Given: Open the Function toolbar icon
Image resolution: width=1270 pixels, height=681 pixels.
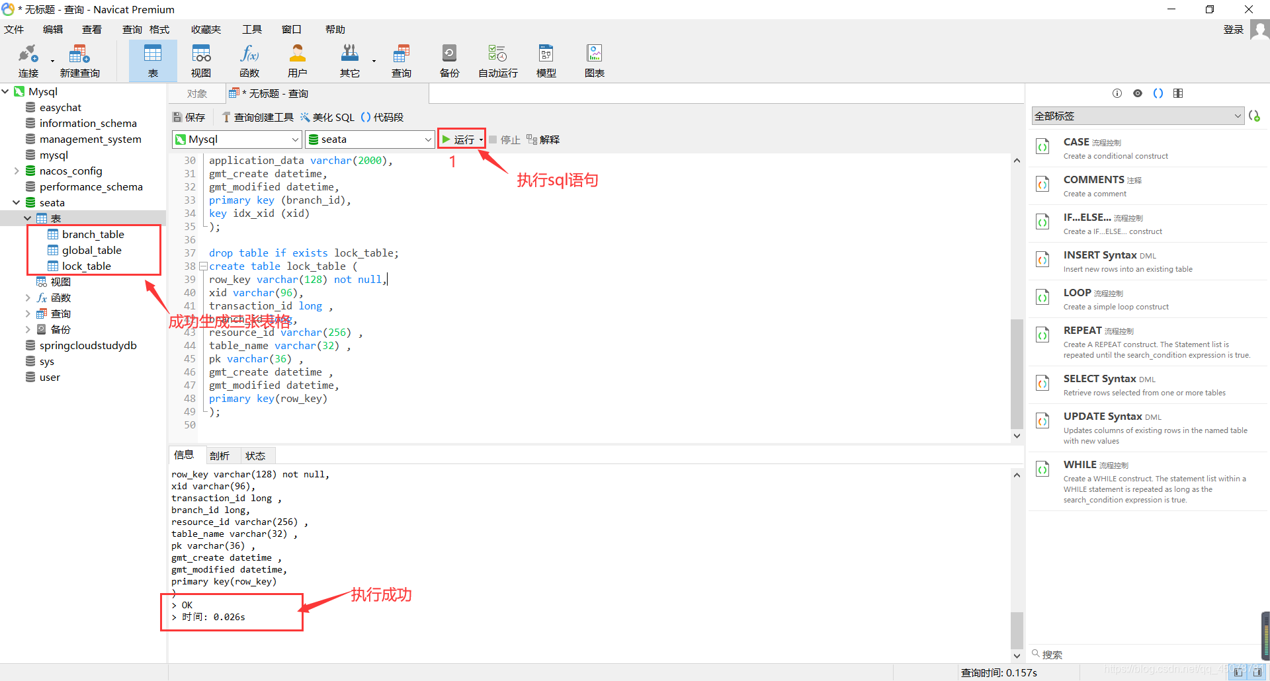Looking at the screenshot, I should pyautogui.click(x=249, y=61).
